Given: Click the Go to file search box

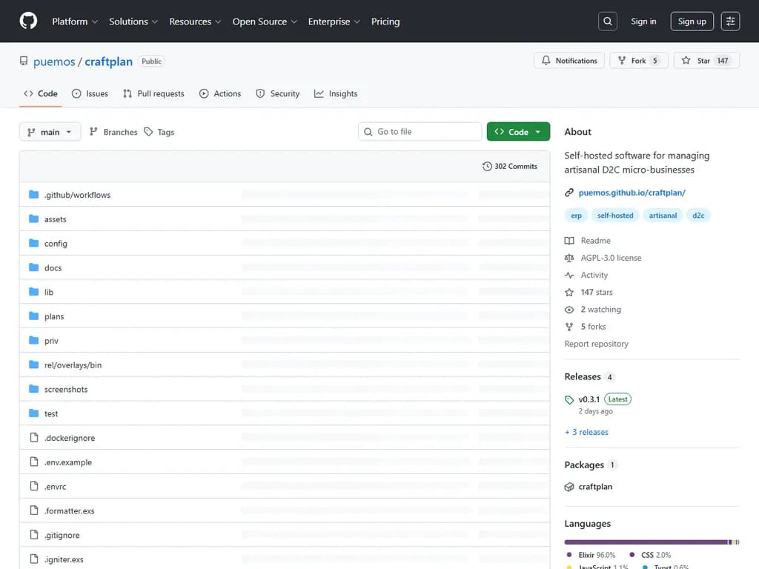Looking at the screenshot, I should (420, 131).
